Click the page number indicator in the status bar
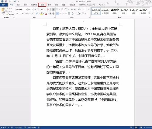This screenshot has width=152, height=129. 7,127
